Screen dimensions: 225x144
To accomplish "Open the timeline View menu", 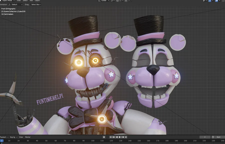I will click(x=21, y=137).
